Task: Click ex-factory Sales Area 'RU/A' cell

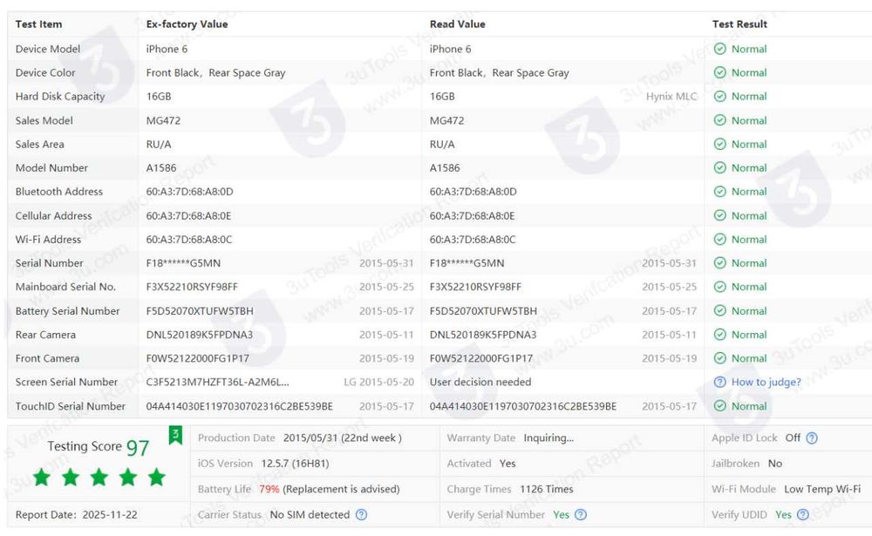Action: [x=159, y=145]
